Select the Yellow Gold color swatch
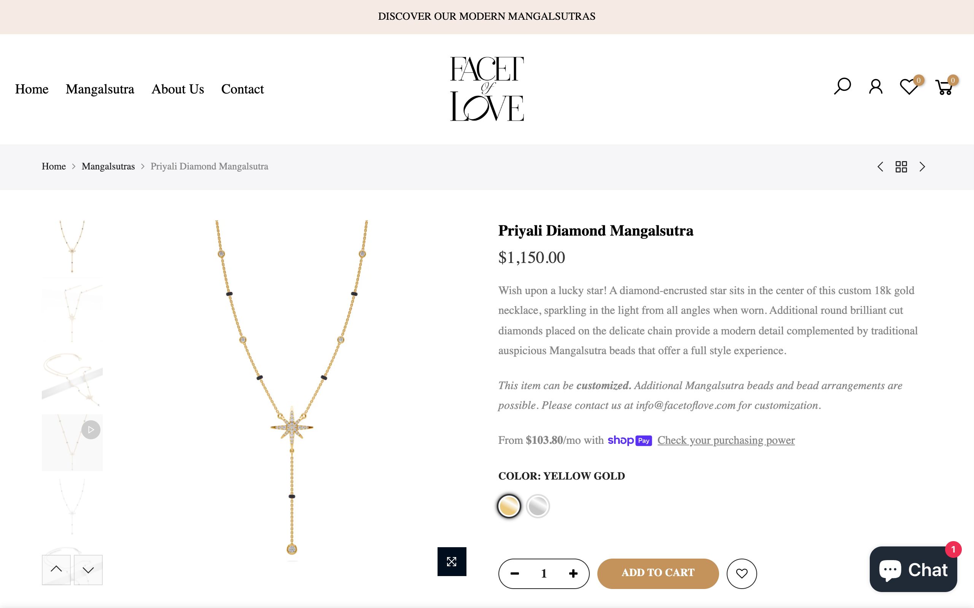The image size is (974, 608). point(509,506)
